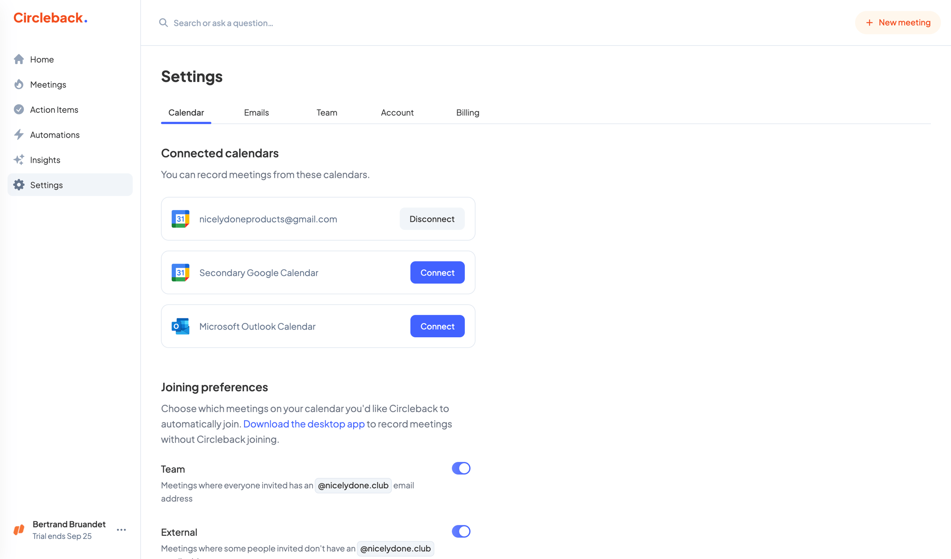Click the Circleback logo
The width and height of the screenshot is (951, 559).
coord(50,18)
